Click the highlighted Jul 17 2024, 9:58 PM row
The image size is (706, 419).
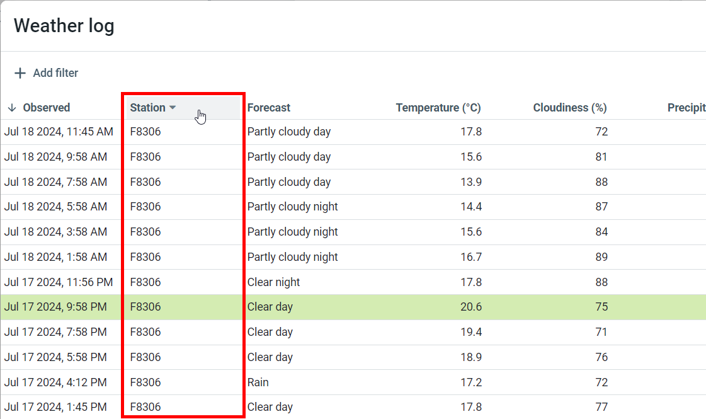[55, 307]
